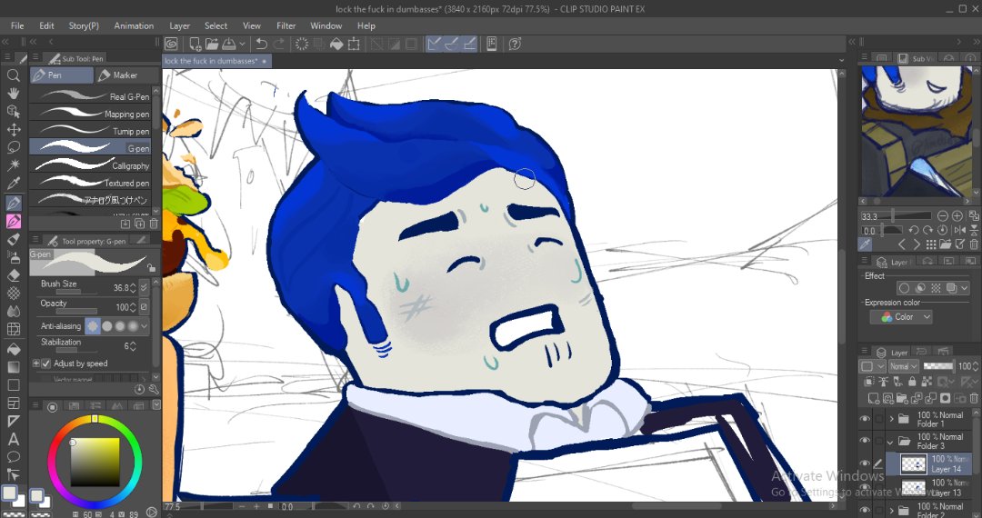Select the no anti-aliasing option

point(93,326)
